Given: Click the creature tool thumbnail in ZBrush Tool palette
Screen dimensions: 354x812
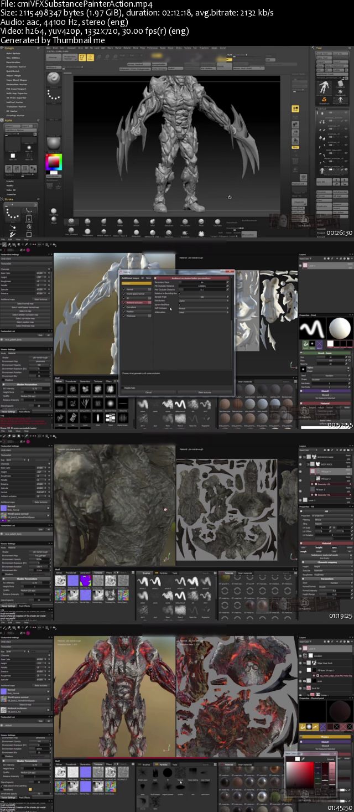Looking at the screenshot, I should 324,87.
